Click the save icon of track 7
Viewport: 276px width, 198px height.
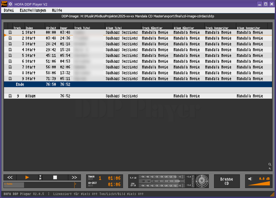click(10, 67)
